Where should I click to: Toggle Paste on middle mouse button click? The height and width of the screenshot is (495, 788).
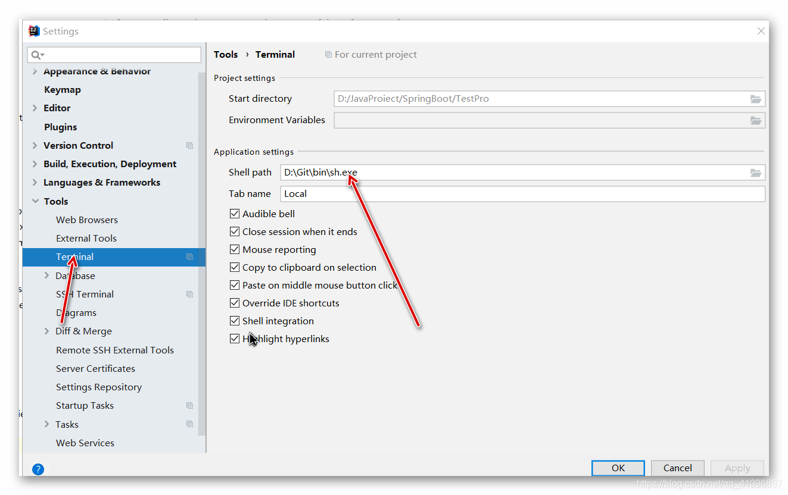(235, 285)
